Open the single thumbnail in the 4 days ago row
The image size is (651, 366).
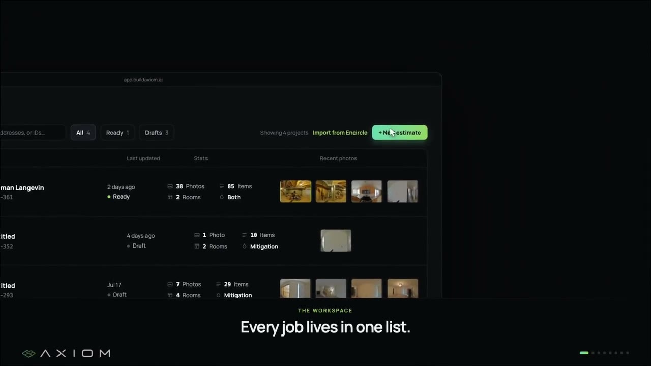[x=336, y=241]
